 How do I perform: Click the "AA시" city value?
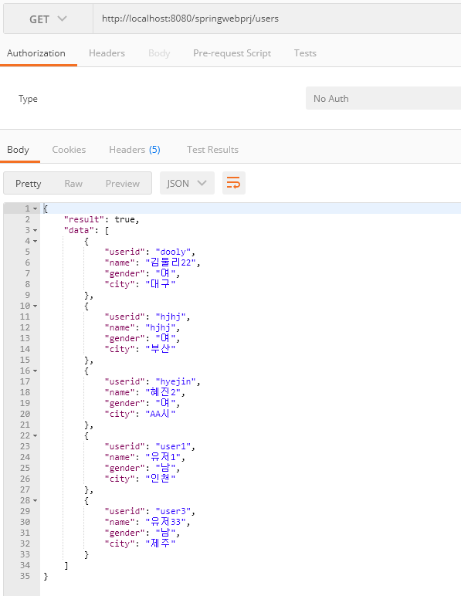161,414
